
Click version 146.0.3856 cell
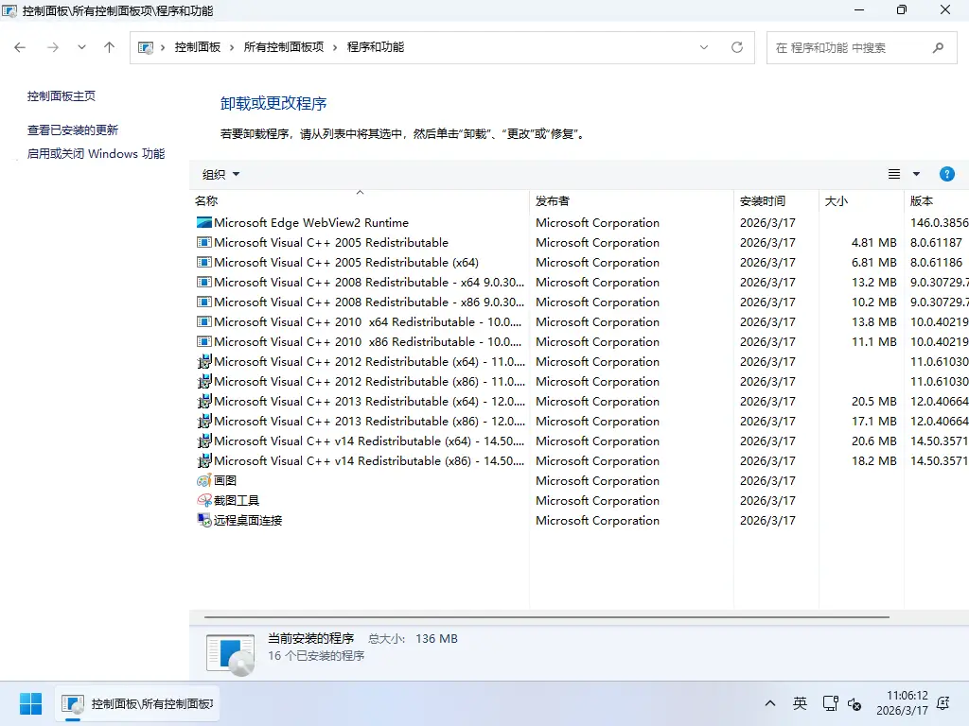point(939,223)
